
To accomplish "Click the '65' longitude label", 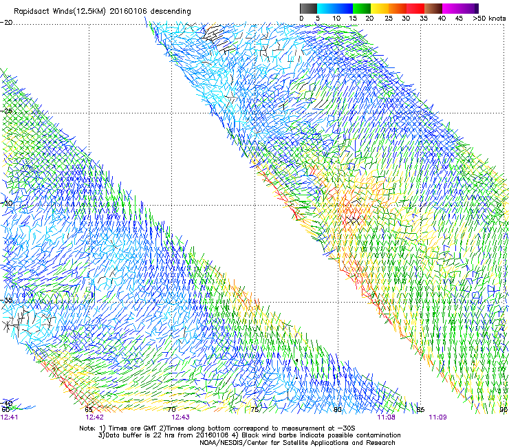I will tap(89, 410).
